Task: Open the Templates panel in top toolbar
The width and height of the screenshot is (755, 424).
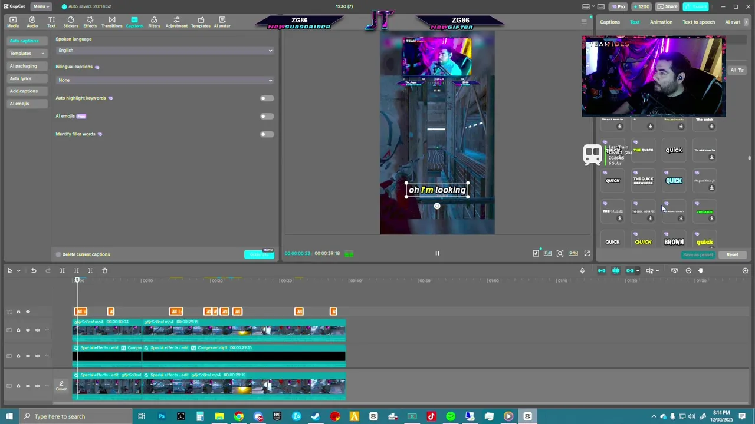Action: pos(201,22)
